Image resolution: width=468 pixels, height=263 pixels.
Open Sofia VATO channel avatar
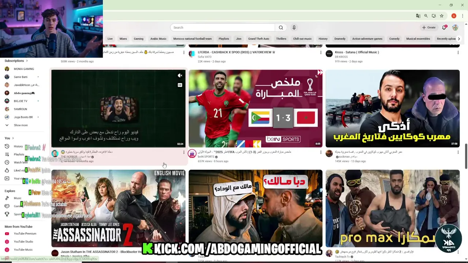click(192, 54)
